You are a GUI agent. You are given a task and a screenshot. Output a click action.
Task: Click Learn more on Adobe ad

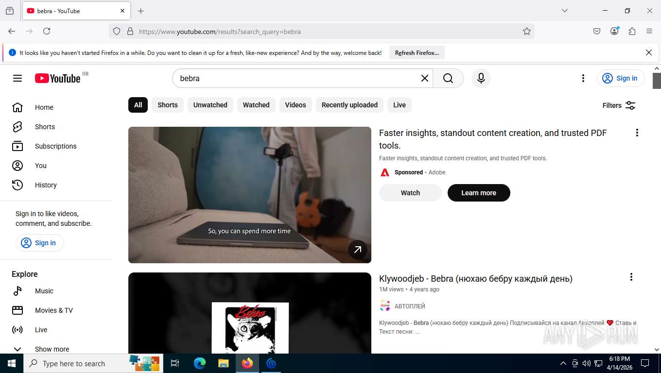pyautogui.click(x=479, y=193)
